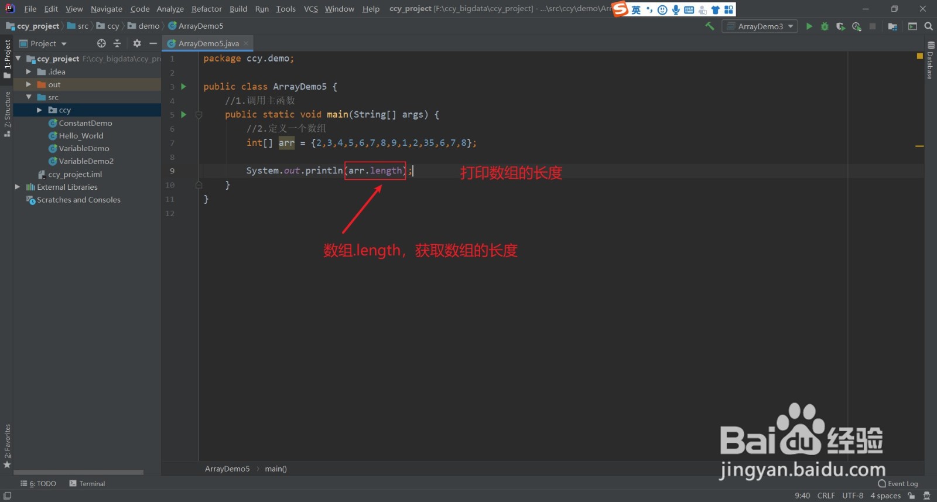Screen dimensions: 937x502
Task: Open Hector inspector icon in status bar
Action: (926, 496)
